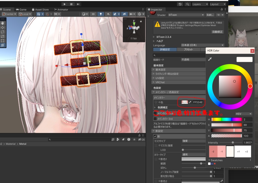The image size is (258, 183).
Task: Click the Edit... shader button
Action: (210, 15)
